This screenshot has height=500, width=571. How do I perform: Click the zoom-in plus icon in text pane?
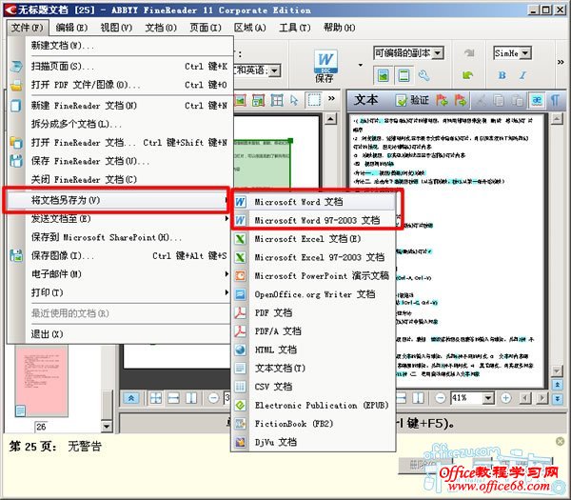(x=506, y=398)
